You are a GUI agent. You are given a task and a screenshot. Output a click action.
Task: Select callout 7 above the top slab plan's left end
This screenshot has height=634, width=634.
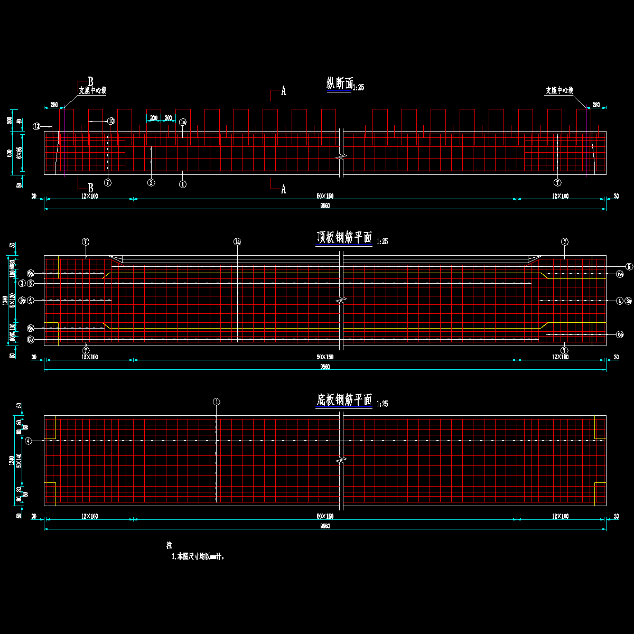86,242
